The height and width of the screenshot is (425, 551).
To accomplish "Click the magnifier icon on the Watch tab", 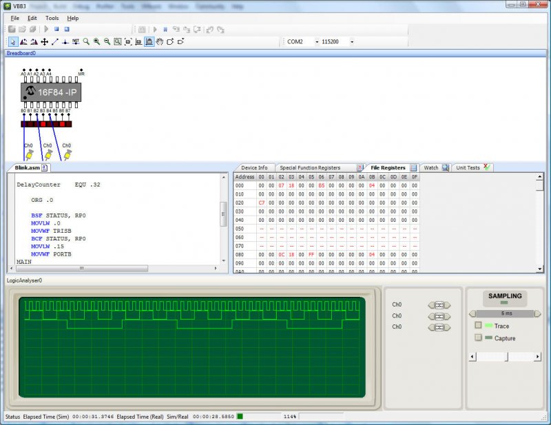I will (x=445, y=167).
